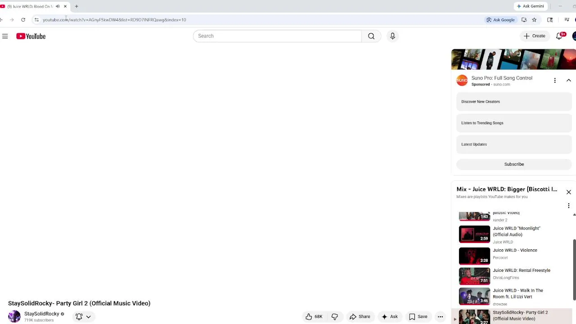Click the Ask Google lens button
This screenshot has width=576, height=324.
tap(500, 20)
